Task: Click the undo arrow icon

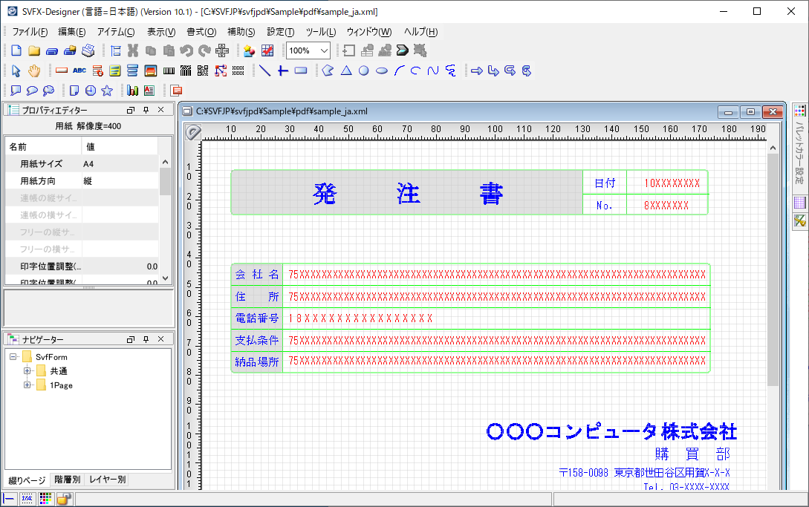Action: coord(186,50)
